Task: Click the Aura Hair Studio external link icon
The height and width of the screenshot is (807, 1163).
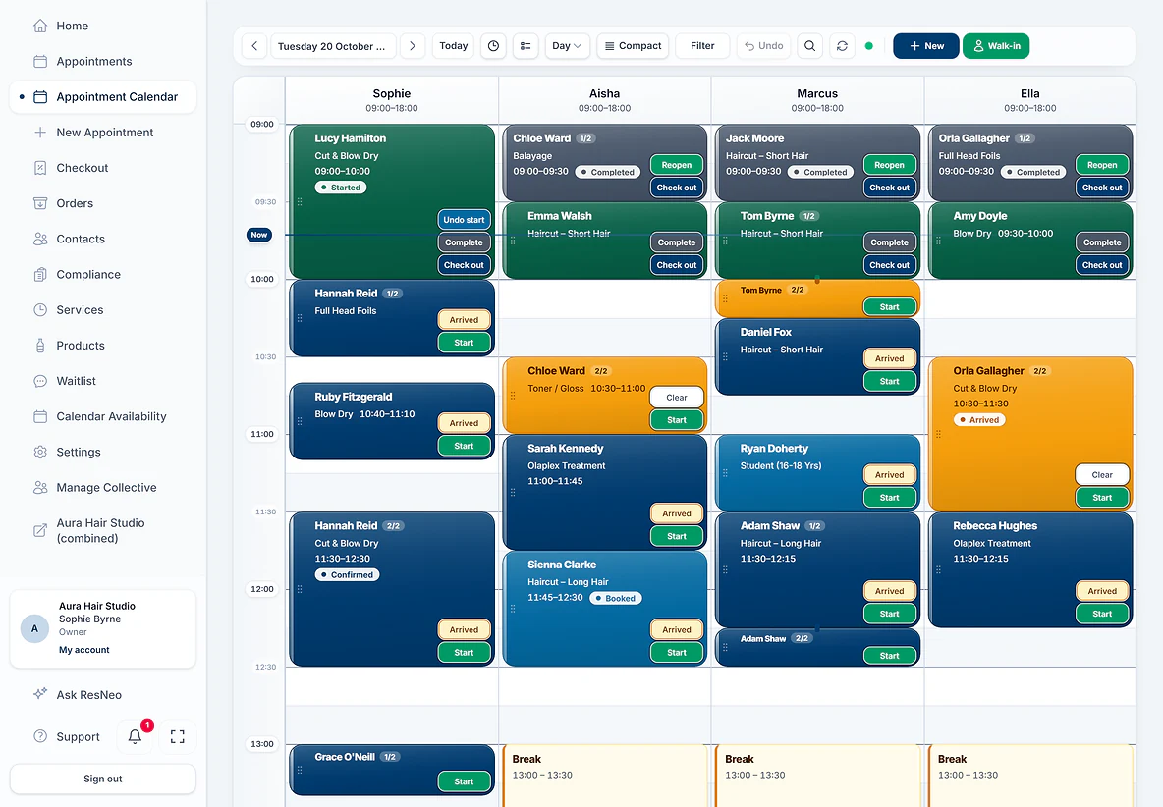Action: coord(40,530)
